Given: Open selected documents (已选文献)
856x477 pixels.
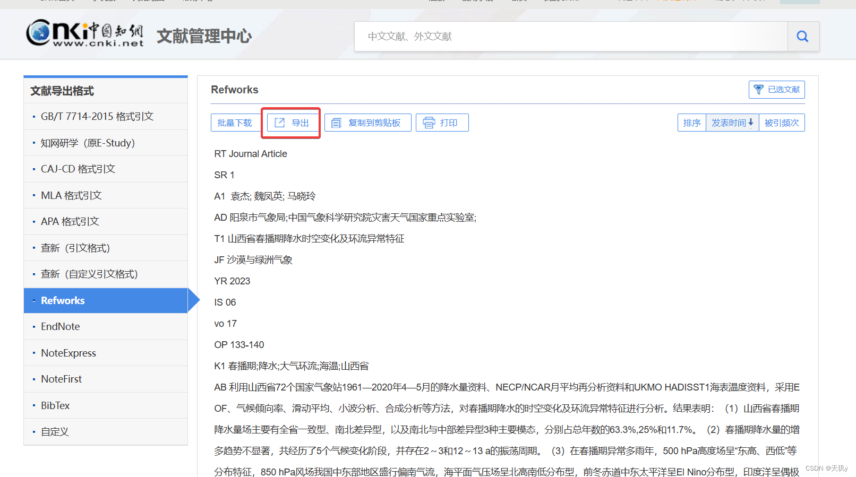Looking at the screenshot, I should 776,90.
